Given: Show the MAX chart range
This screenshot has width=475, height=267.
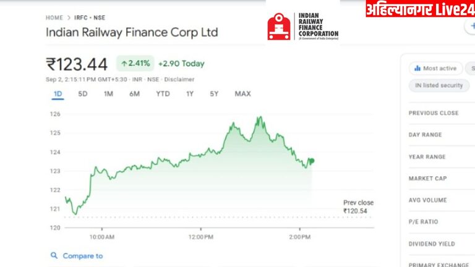Looking at the screenshot, I should pyautogui.click(x=242, y=94).
